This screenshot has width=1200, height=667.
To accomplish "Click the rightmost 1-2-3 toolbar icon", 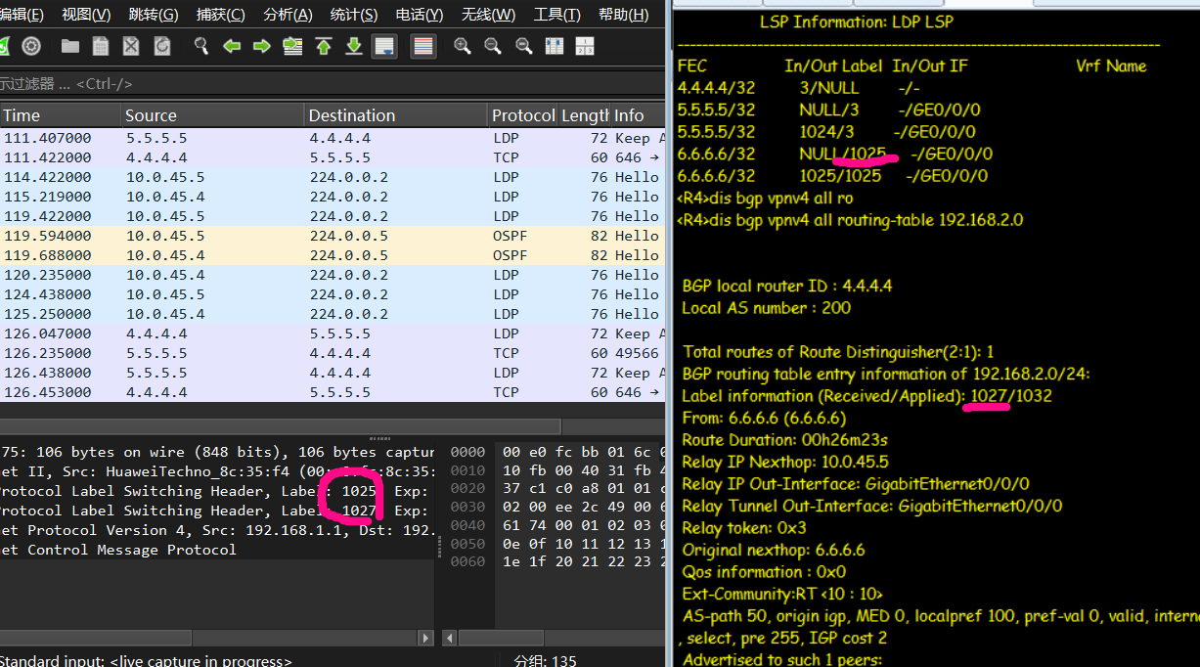I will tap(585, 46).
